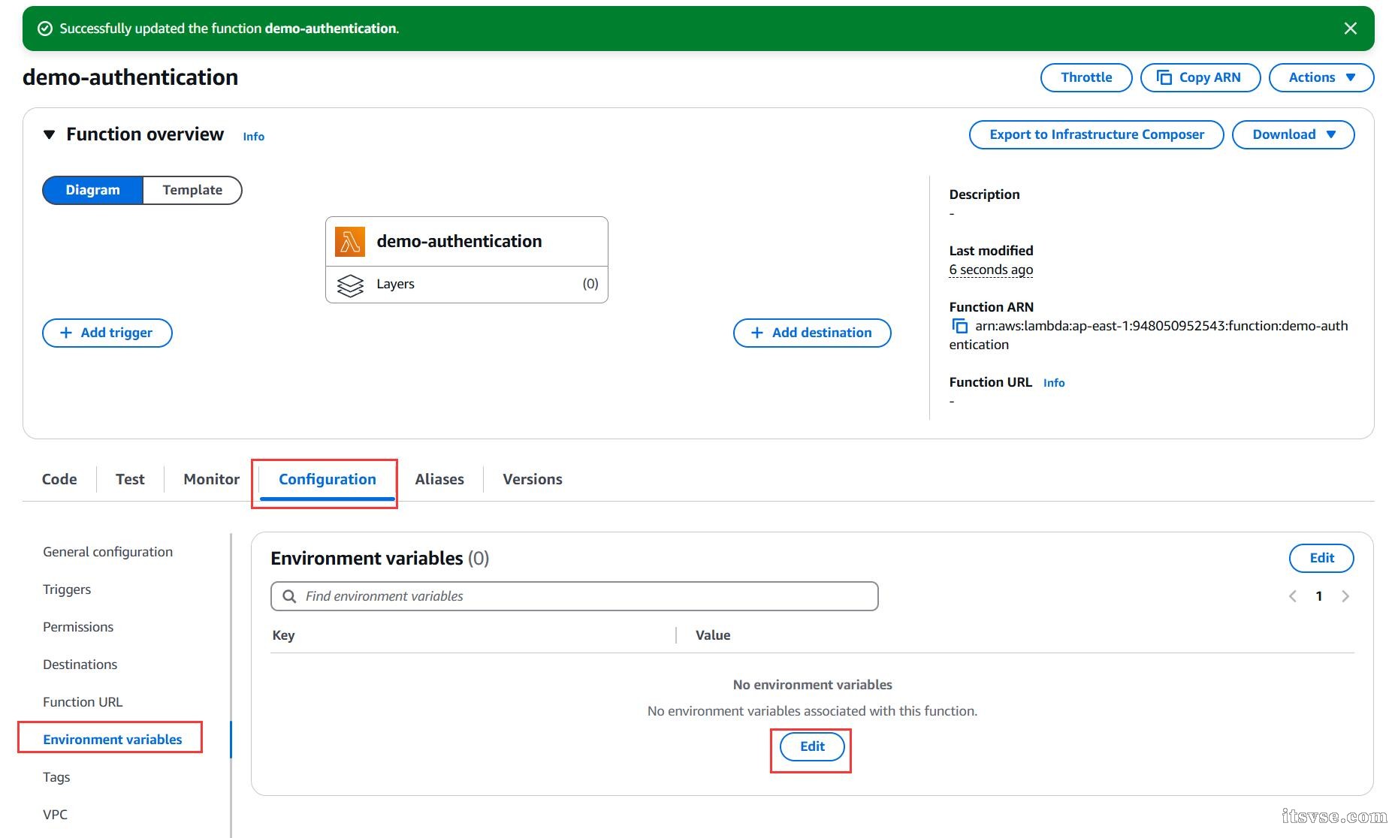Image resolution: width=1395 pixels, height=838 pixels.
Task: Go to previous page of variables
Action: coord(1293,596)
